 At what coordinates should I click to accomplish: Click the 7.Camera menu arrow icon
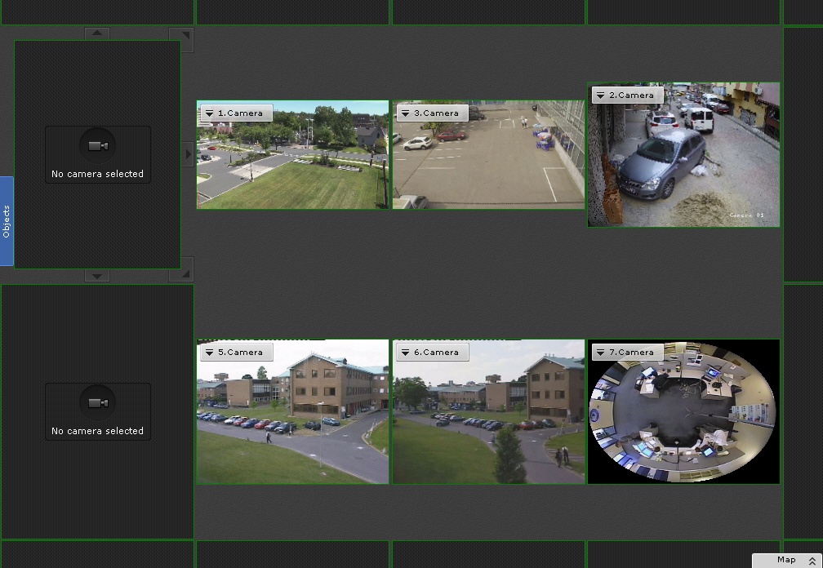[x=601, y=353]
